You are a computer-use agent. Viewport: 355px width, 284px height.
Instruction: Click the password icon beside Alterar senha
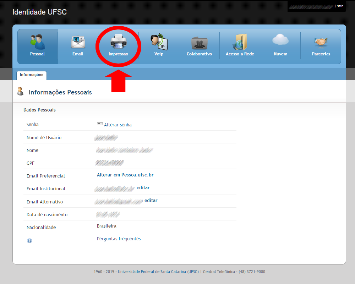point(100,124)
